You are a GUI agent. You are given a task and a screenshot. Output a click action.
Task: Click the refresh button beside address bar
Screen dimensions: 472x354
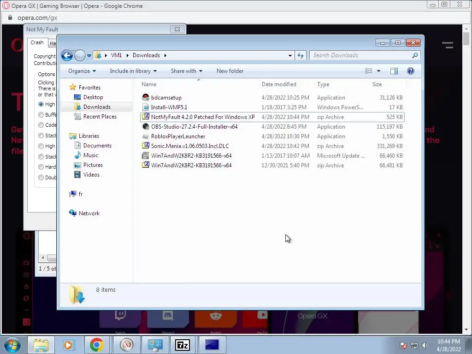301,55
